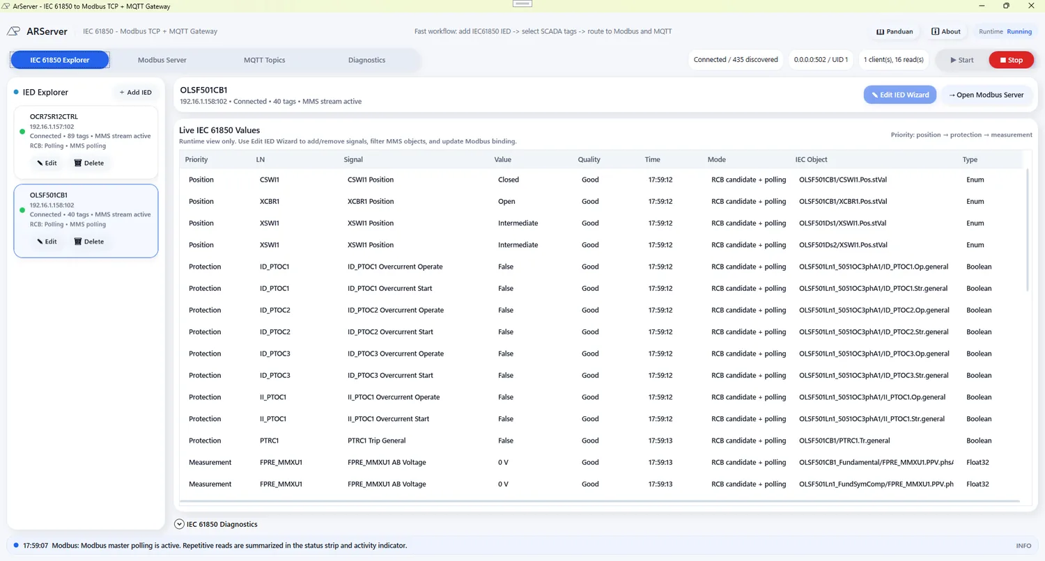Click the Mode column header

717,159
